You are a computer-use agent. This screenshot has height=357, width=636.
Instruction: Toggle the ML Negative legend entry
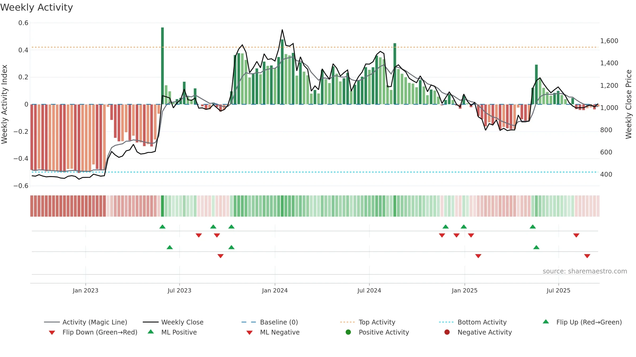pos(273,332)
